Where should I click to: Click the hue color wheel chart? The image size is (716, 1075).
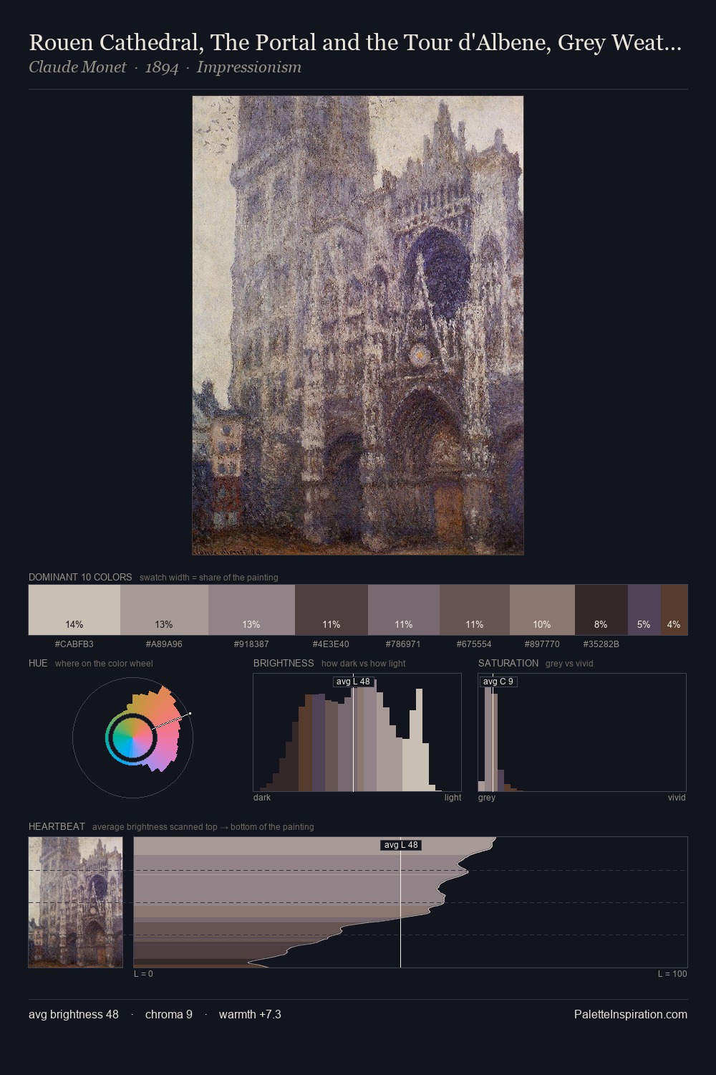[132, 737]
